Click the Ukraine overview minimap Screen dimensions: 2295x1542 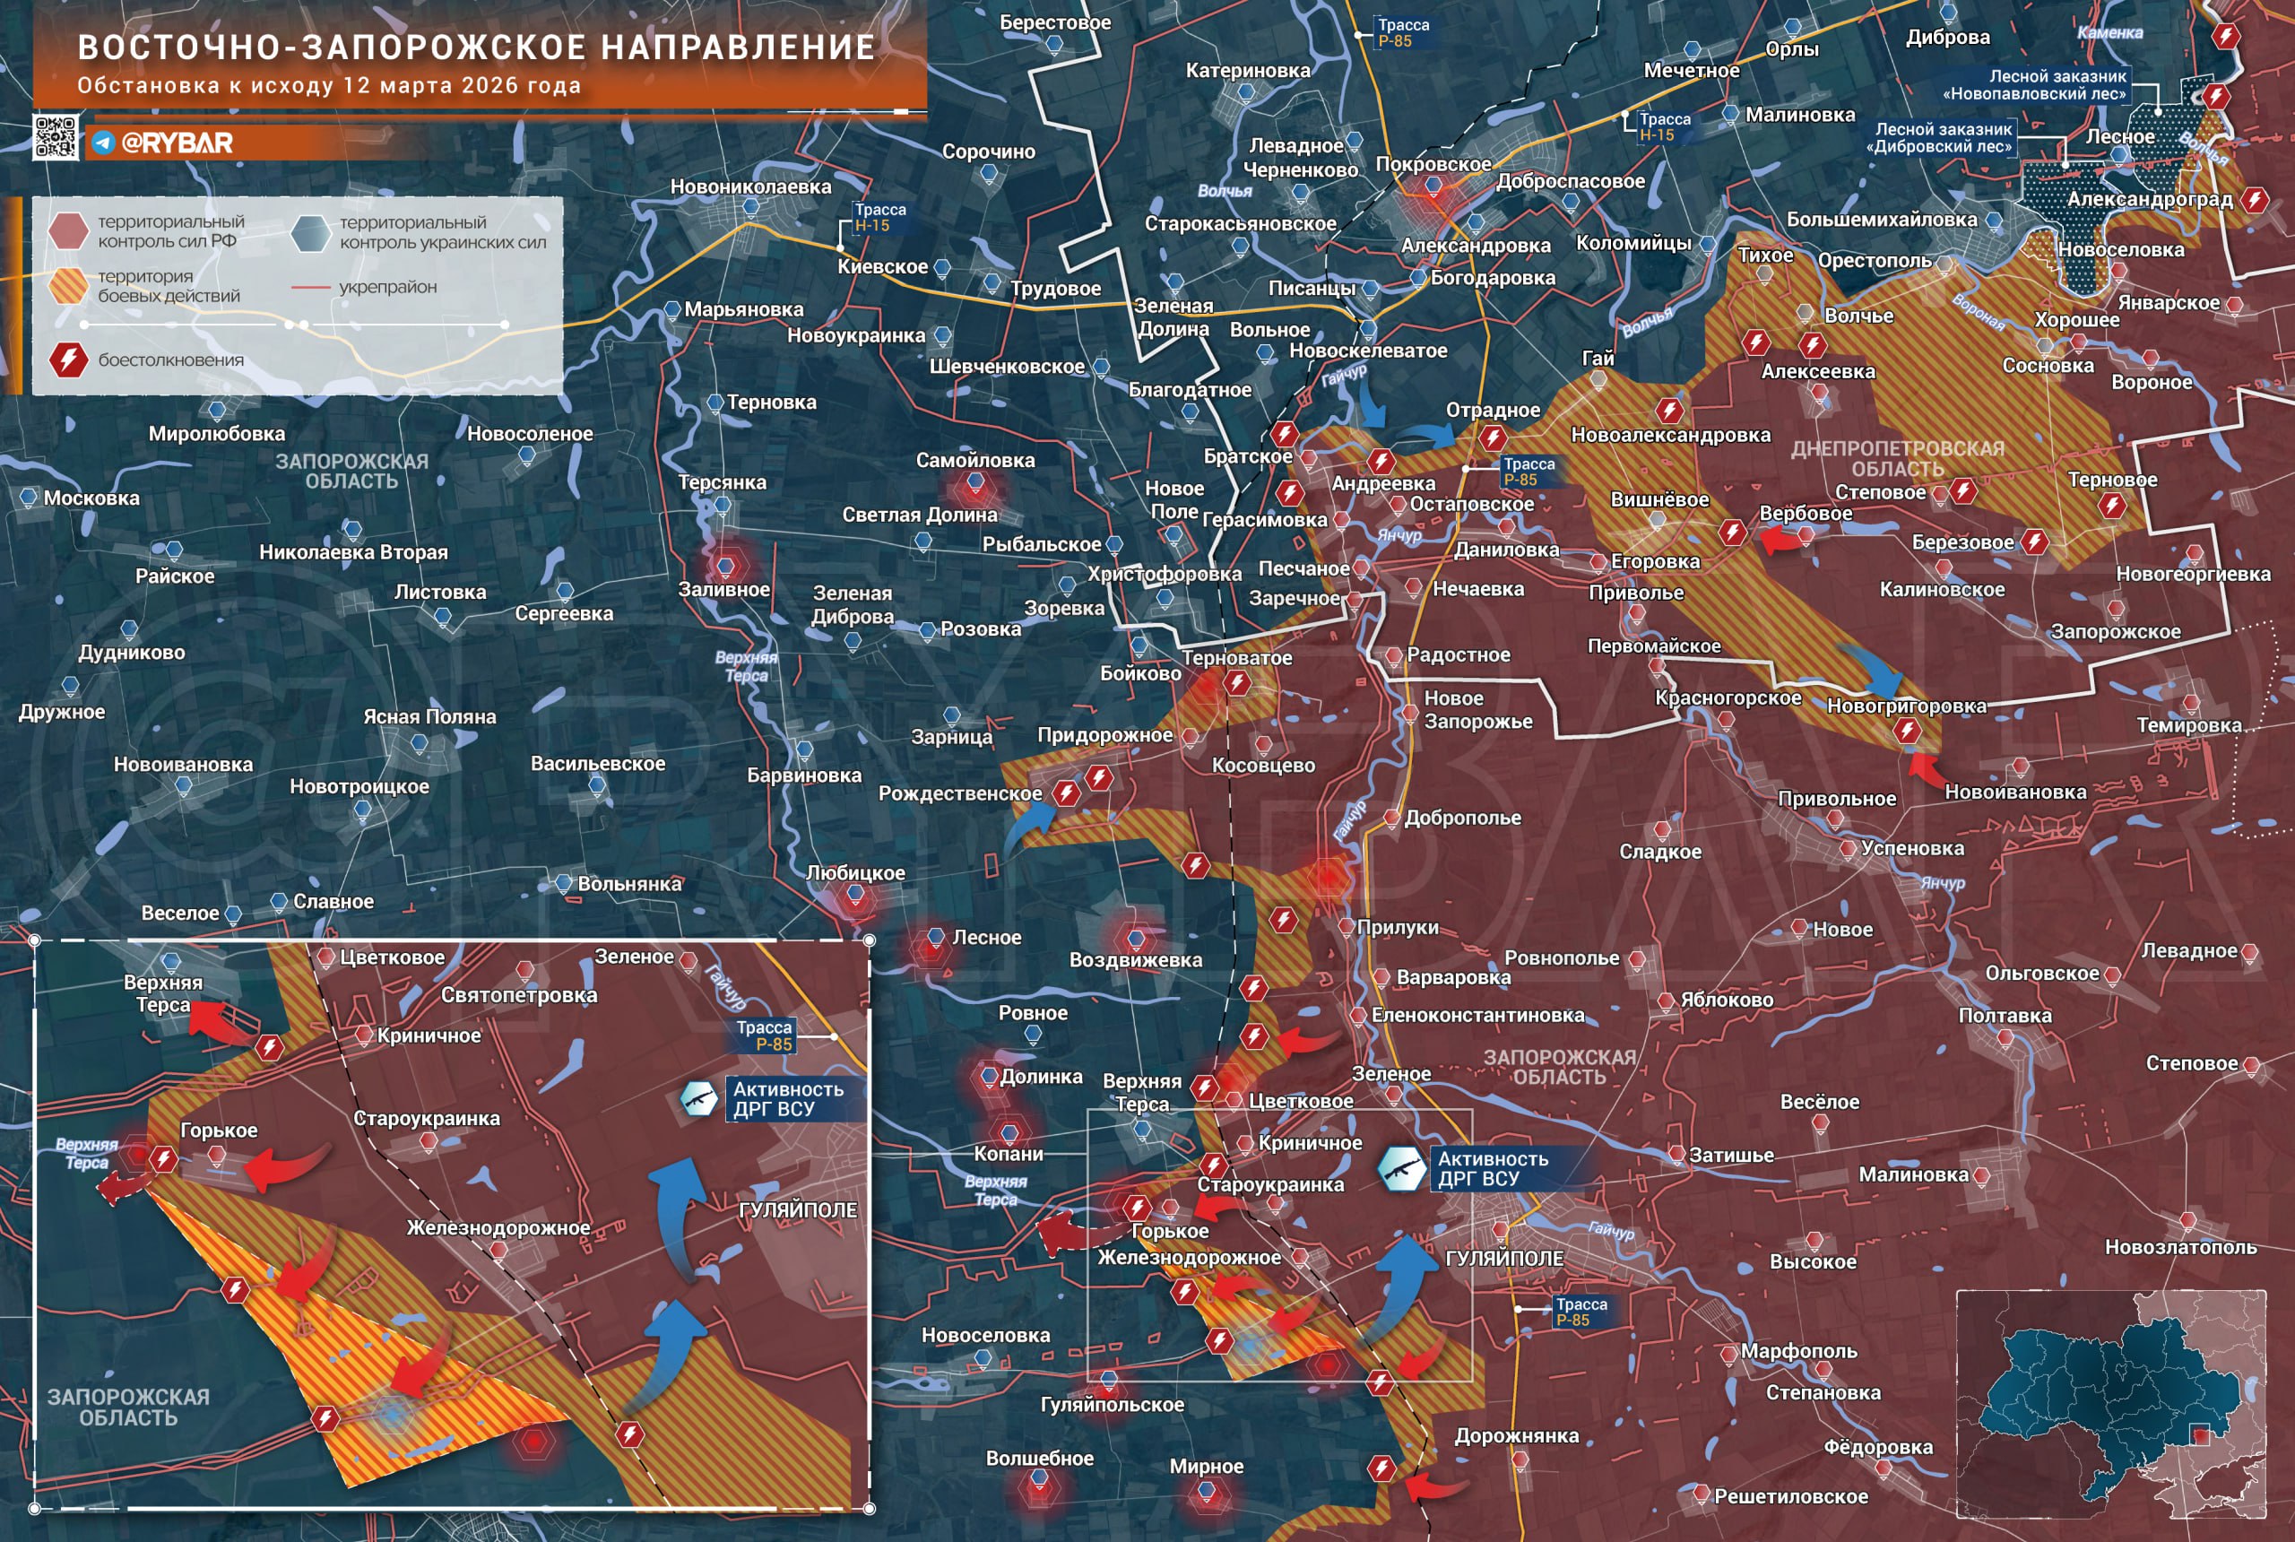tap(2110, 1404)
